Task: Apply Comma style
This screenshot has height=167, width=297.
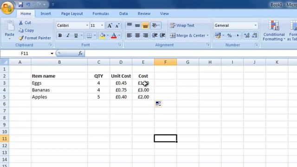Action: 237,35
